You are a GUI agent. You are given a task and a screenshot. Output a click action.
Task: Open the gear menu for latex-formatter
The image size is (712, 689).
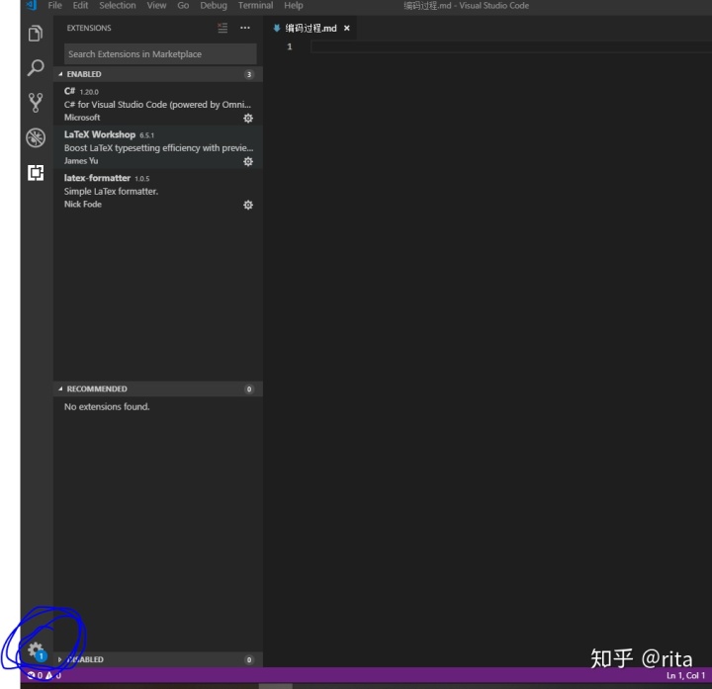tap(248, 206)
